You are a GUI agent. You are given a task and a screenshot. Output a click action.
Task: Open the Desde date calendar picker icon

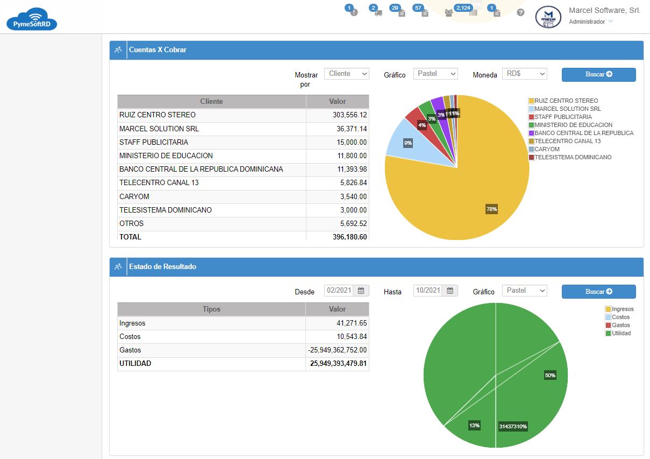[361, 291]
